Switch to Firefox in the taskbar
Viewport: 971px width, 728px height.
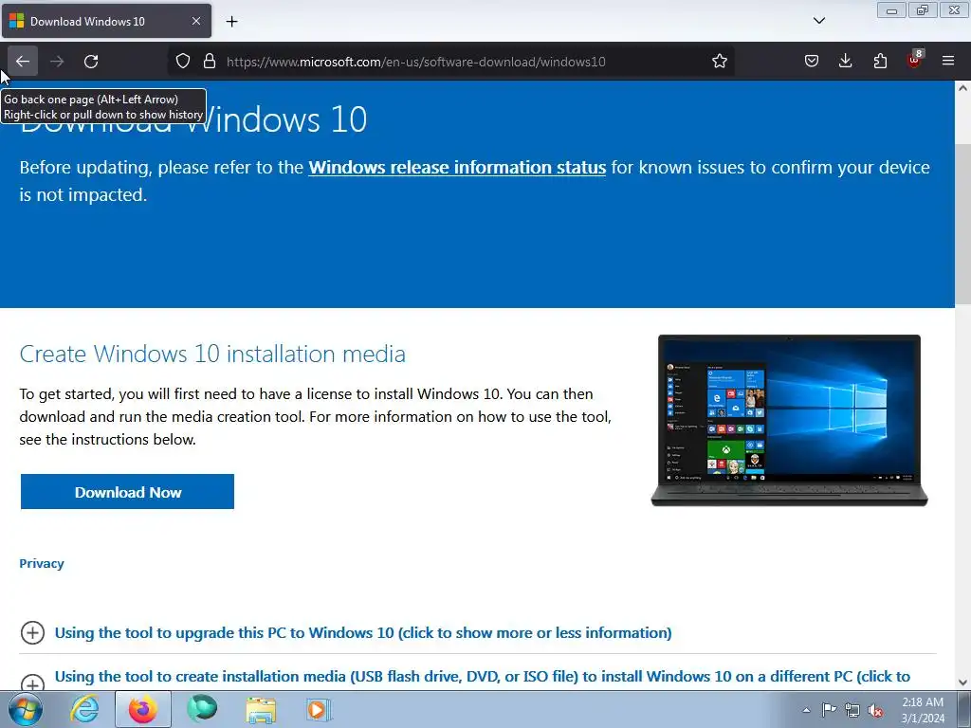[143, 709]
